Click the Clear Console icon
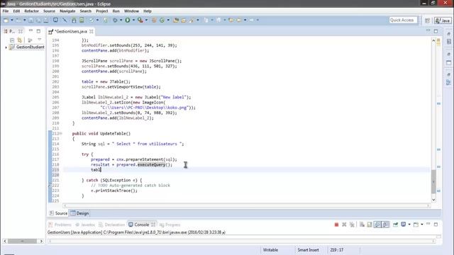The image size is (454, 255). (362, 225)
